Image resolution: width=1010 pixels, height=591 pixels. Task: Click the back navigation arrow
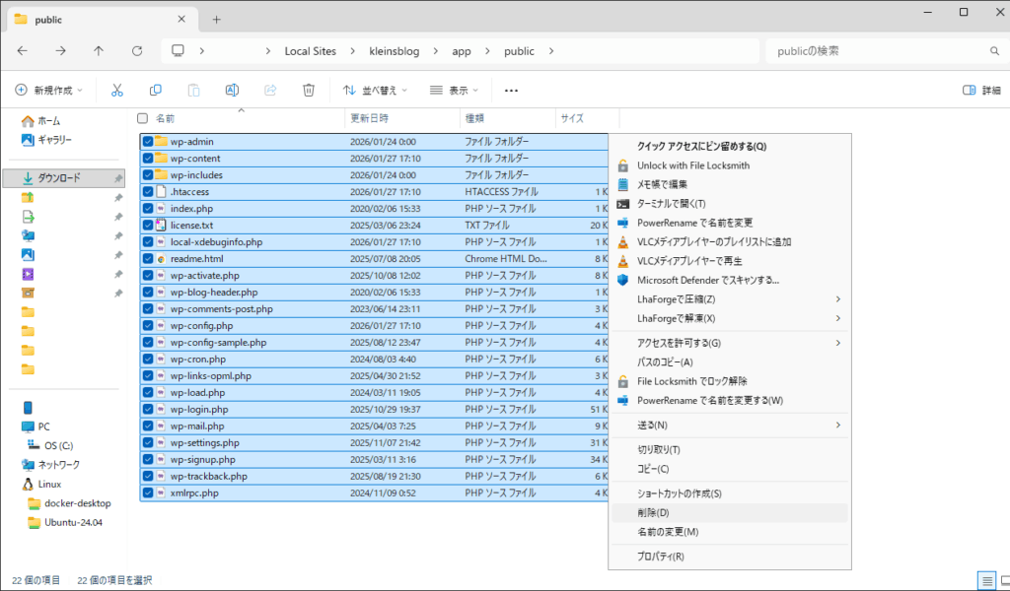click(22, 51)
